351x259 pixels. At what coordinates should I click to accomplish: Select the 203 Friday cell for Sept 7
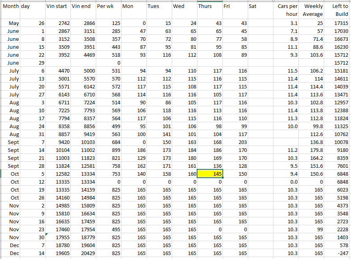(235, 142)
